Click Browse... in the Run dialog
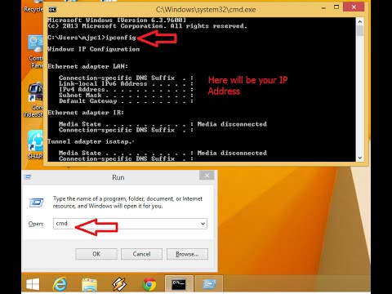 point(187,254)
